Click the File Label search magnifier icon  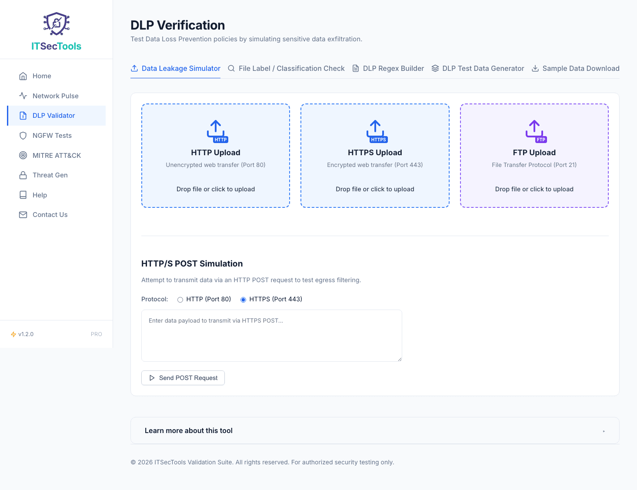231,68
